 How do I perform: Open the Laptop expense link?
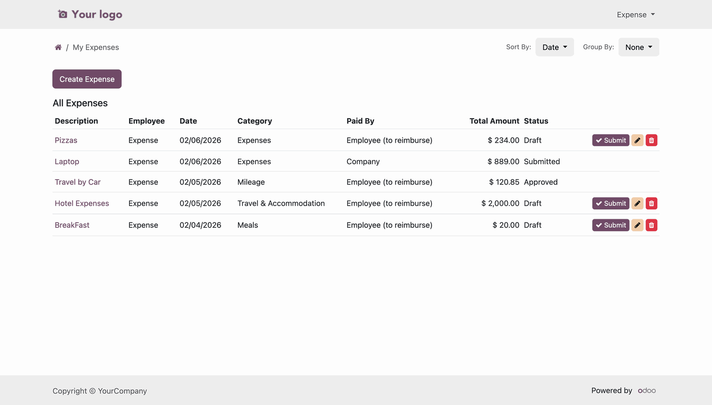(x=67, y=161)
